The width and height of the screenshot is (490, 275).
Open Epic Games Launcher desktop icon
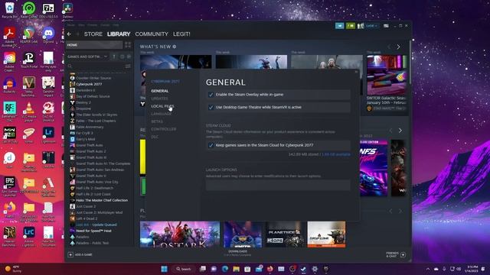point(9,185)
